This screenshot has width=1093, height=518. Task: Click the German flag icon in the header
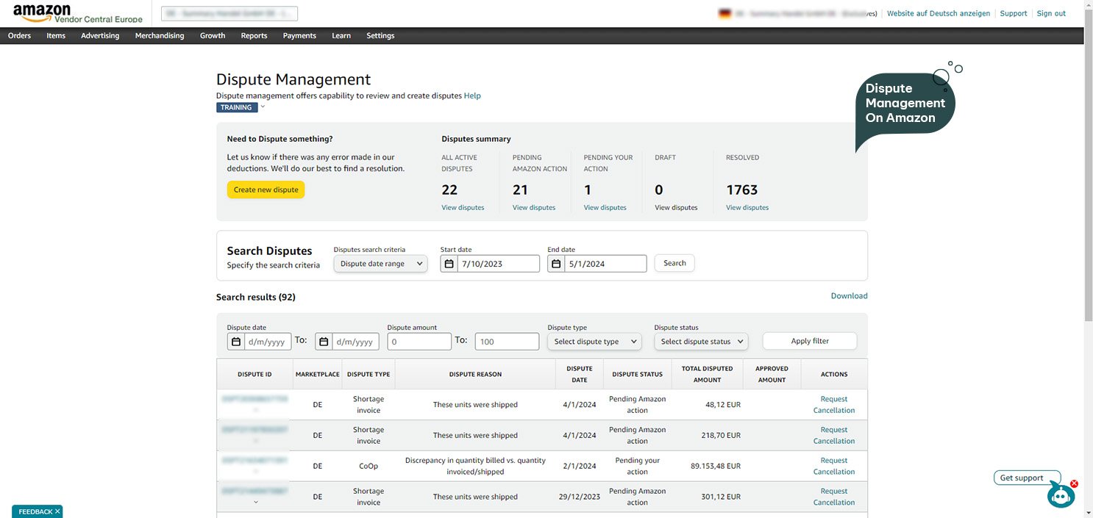(725, 13)
